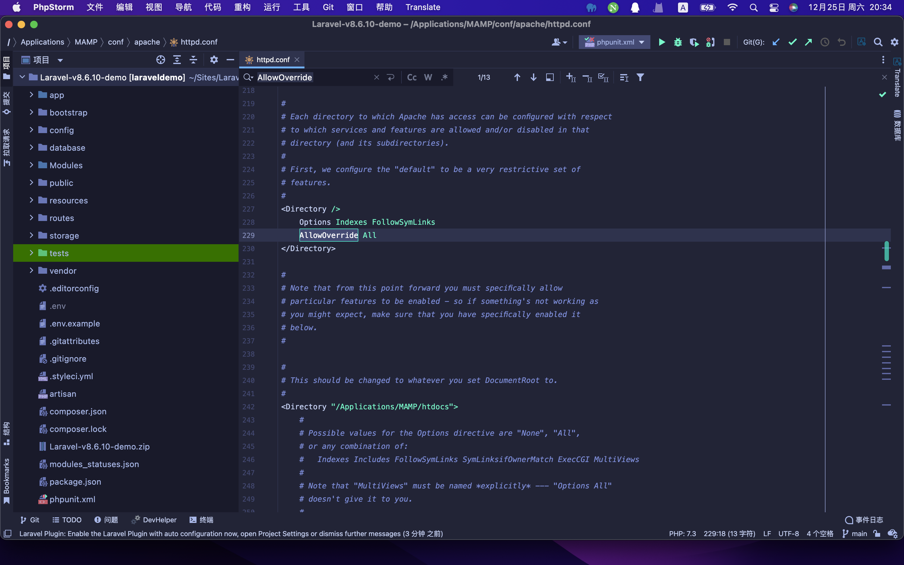Expand the bootstrap folder
The height and width of the screenshot is (565, 904).
(31, 112)
